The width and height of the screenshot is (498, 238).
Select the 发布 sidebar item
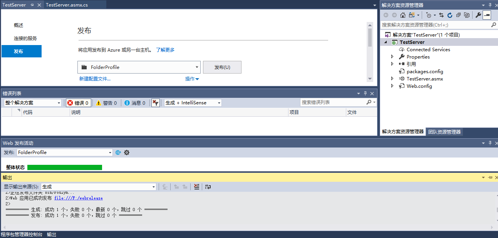[x=22, y=51]
